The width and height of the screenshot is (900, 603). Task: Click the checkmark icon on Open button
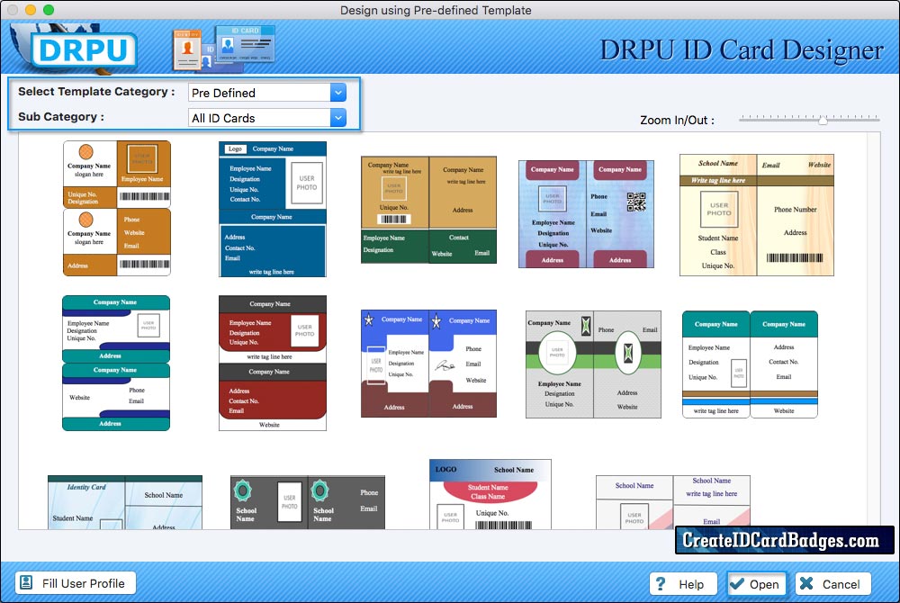point(737,583)
